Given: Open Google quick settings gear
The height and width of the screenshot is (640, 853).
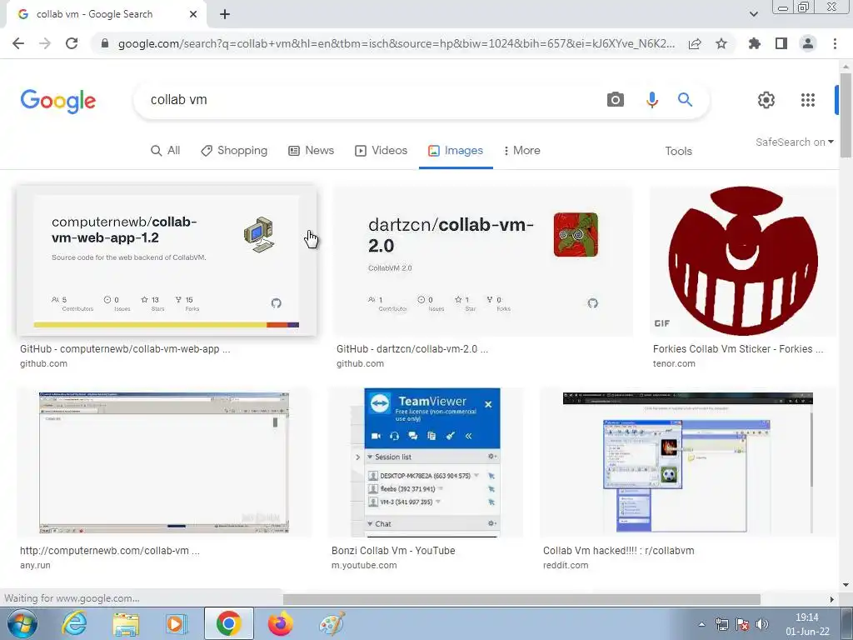Looking at the screenshot, I should point(766,100).
